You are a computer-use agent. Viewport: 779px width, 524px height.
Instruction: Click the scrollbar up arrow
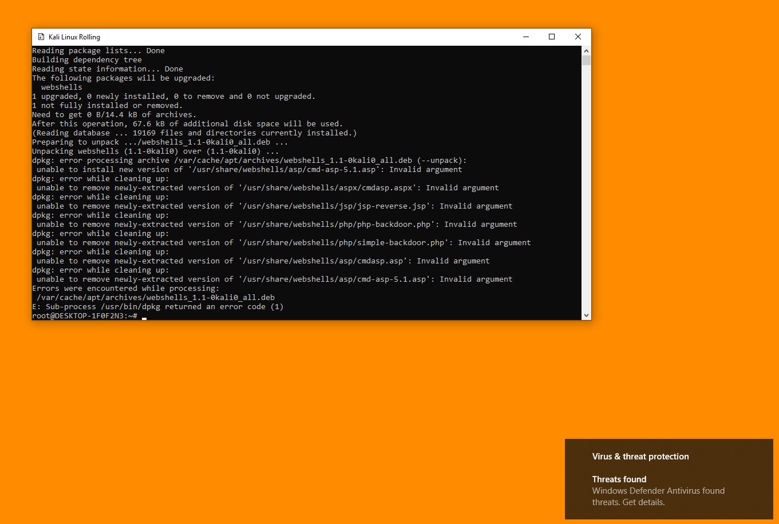click(586, 50)
